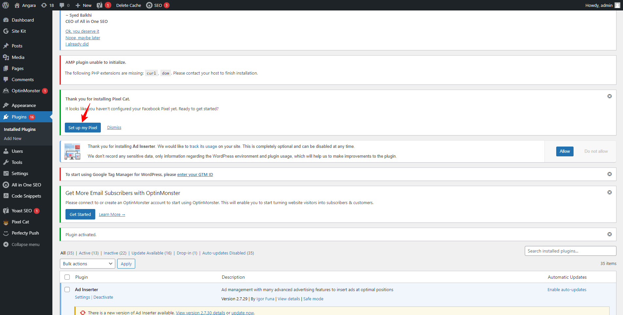Image resolution: width=623 pixels, height=315 pixels.
Task: Open the Learn More link
Action: click(112, 215)
